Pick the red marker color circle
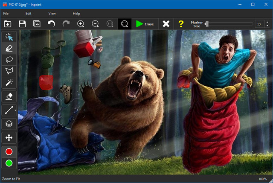The image size is (273, 183). [9, 152]
